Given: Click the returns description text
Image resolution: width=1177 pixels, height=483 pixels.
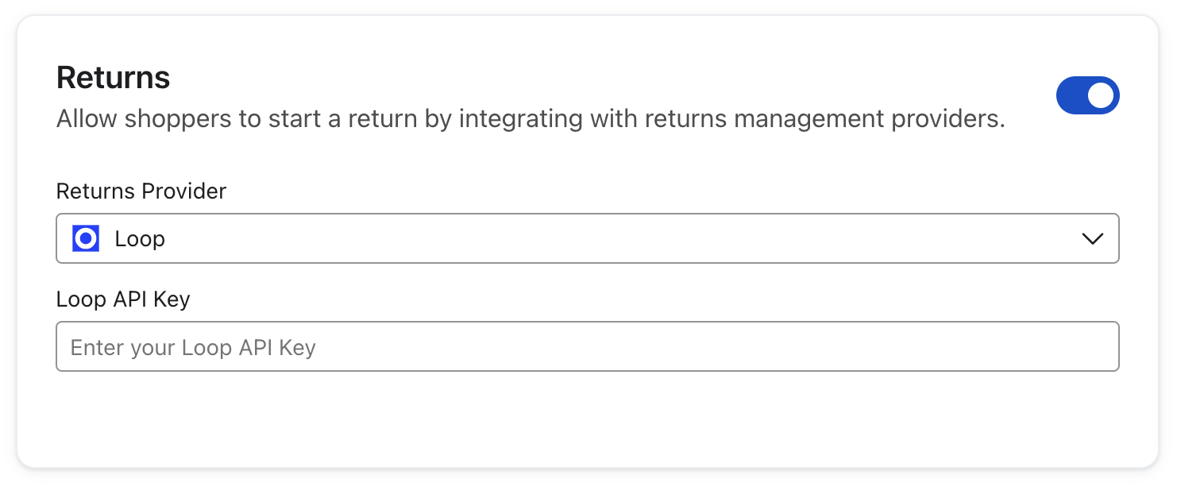Looking at the screenshot, I should [531, 120].
